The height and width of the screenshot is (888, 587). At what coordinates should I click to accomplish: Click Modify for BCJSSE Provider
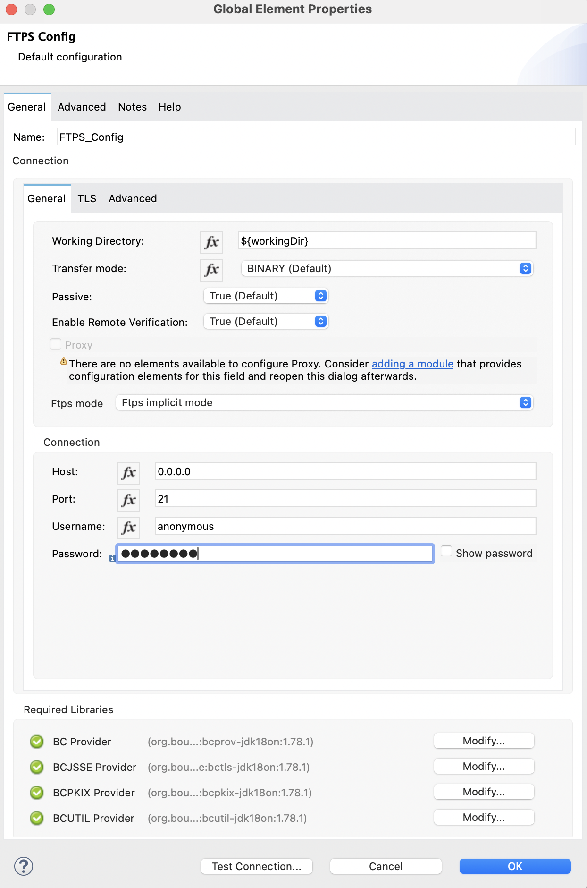[x=484, y=767]
